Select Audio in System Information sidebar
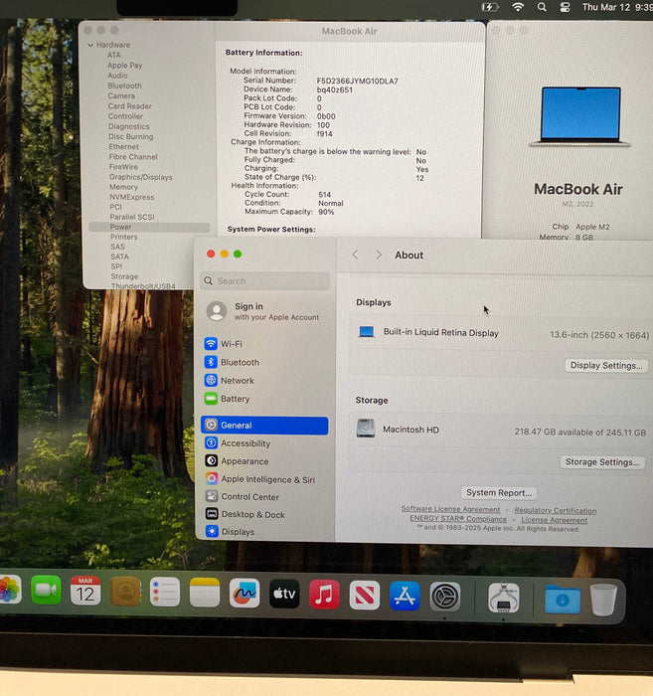653x696 pixels. coord(117,76)
